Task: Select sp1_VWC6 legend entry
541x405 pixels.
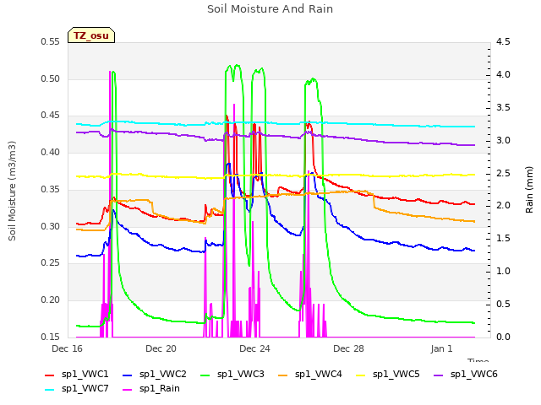Action: click(x=466, y=375)
